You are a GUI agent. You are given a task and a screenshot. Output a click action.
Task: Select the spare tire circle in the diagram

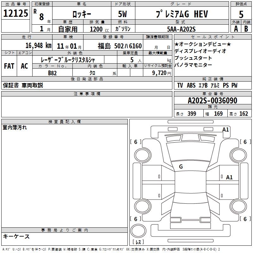pyautogui.click(x=138, y=231)
